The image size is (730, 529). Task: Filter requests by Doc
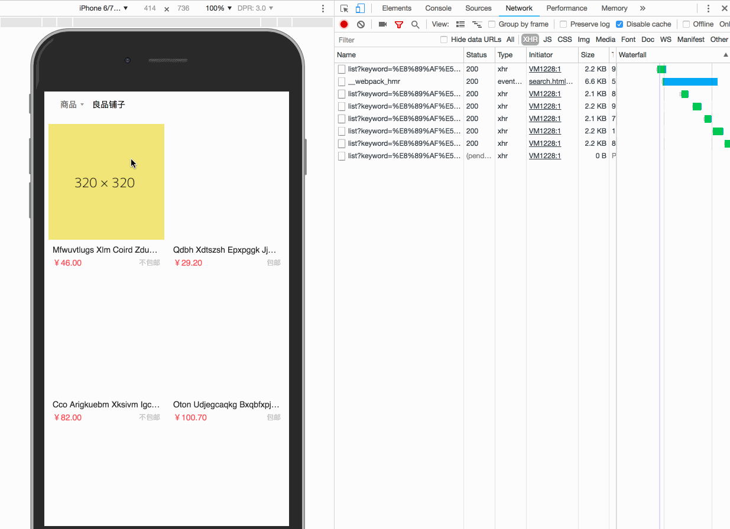(x=648, y=40)
